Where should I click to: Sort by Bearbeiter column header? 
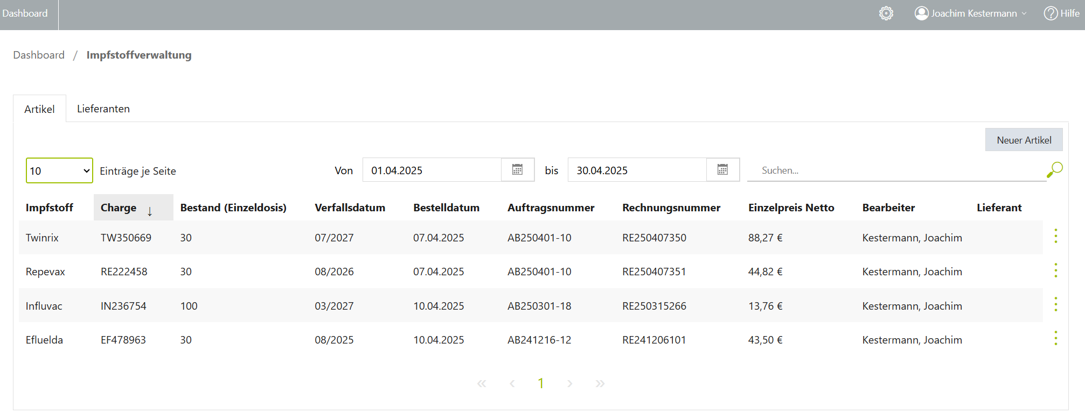point(889,208)
